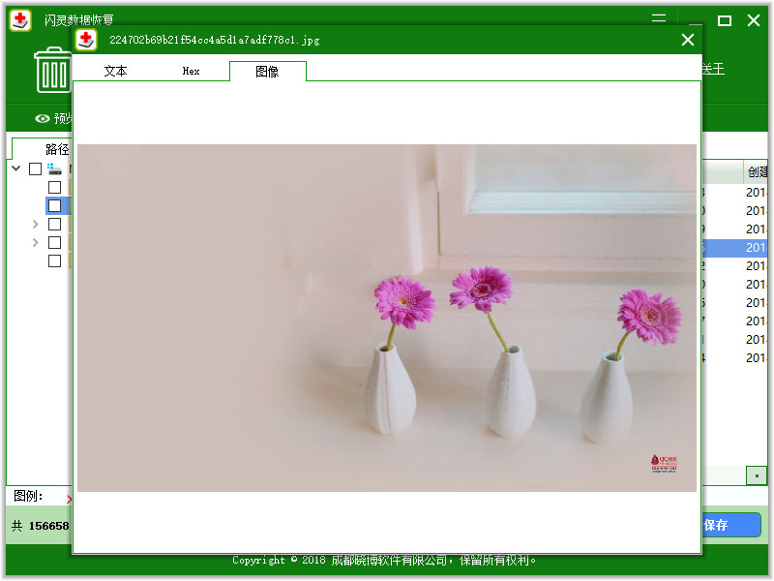Click the eye preview icon
Viewport: 774px width, 581px height.
click(42, 119)
